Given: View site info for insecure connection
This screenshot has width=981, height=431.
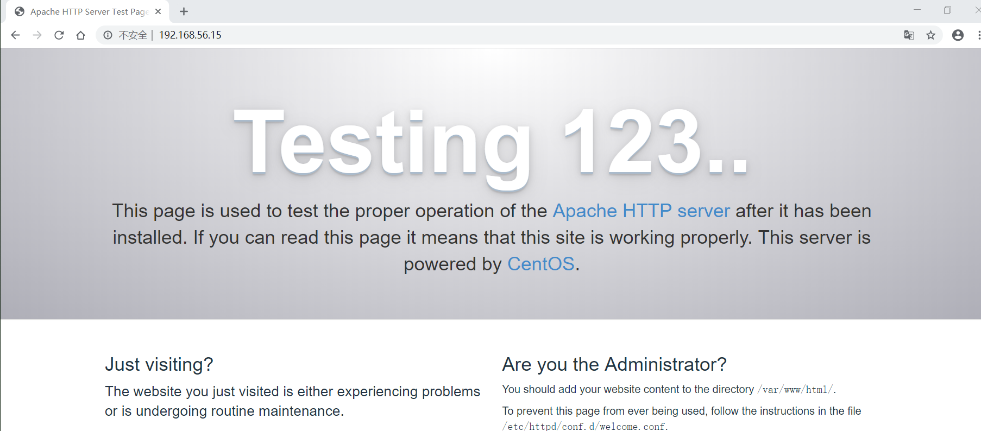Looking at the screenshot, I should coord(108,35).
